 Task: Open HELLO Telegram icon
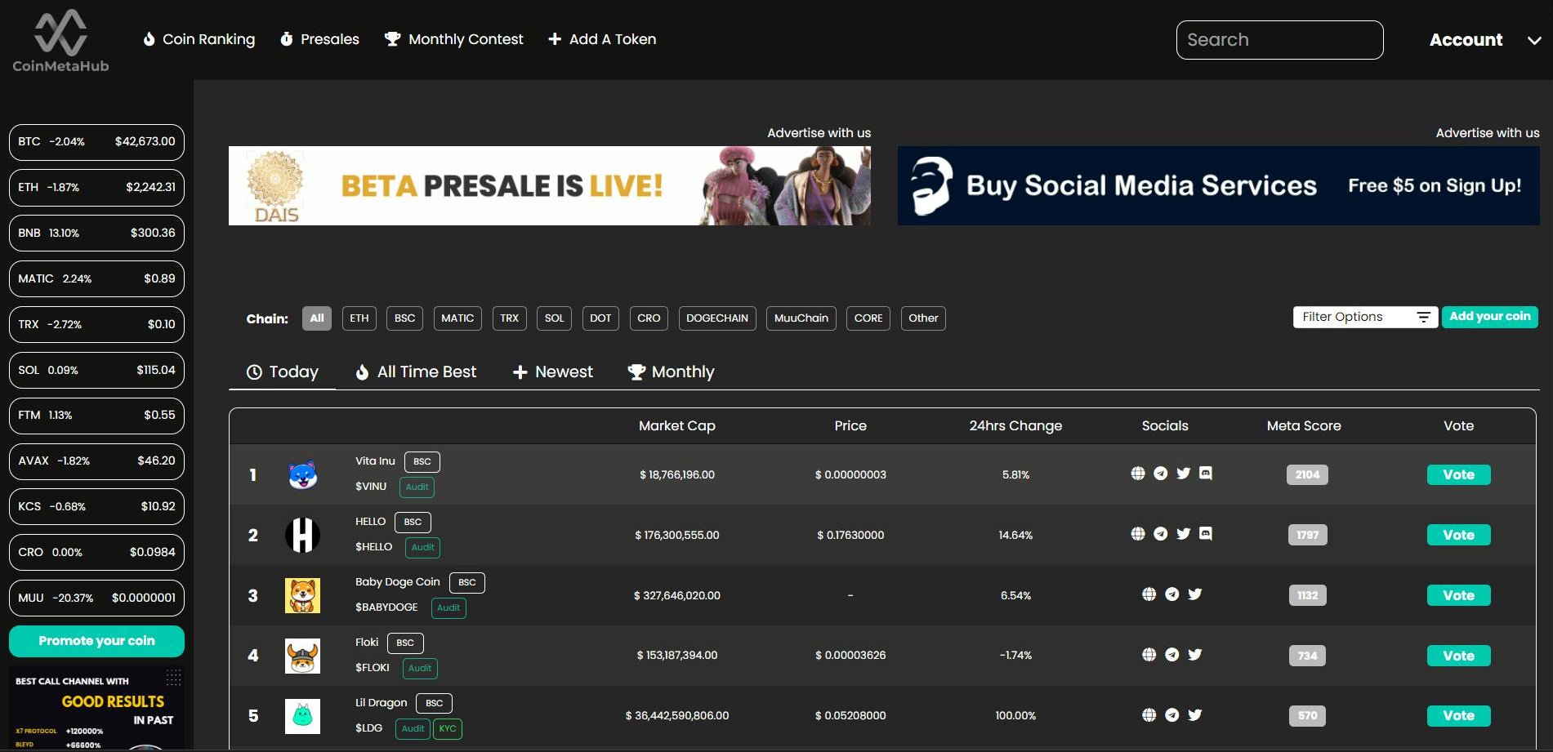tap(1160, 533)
